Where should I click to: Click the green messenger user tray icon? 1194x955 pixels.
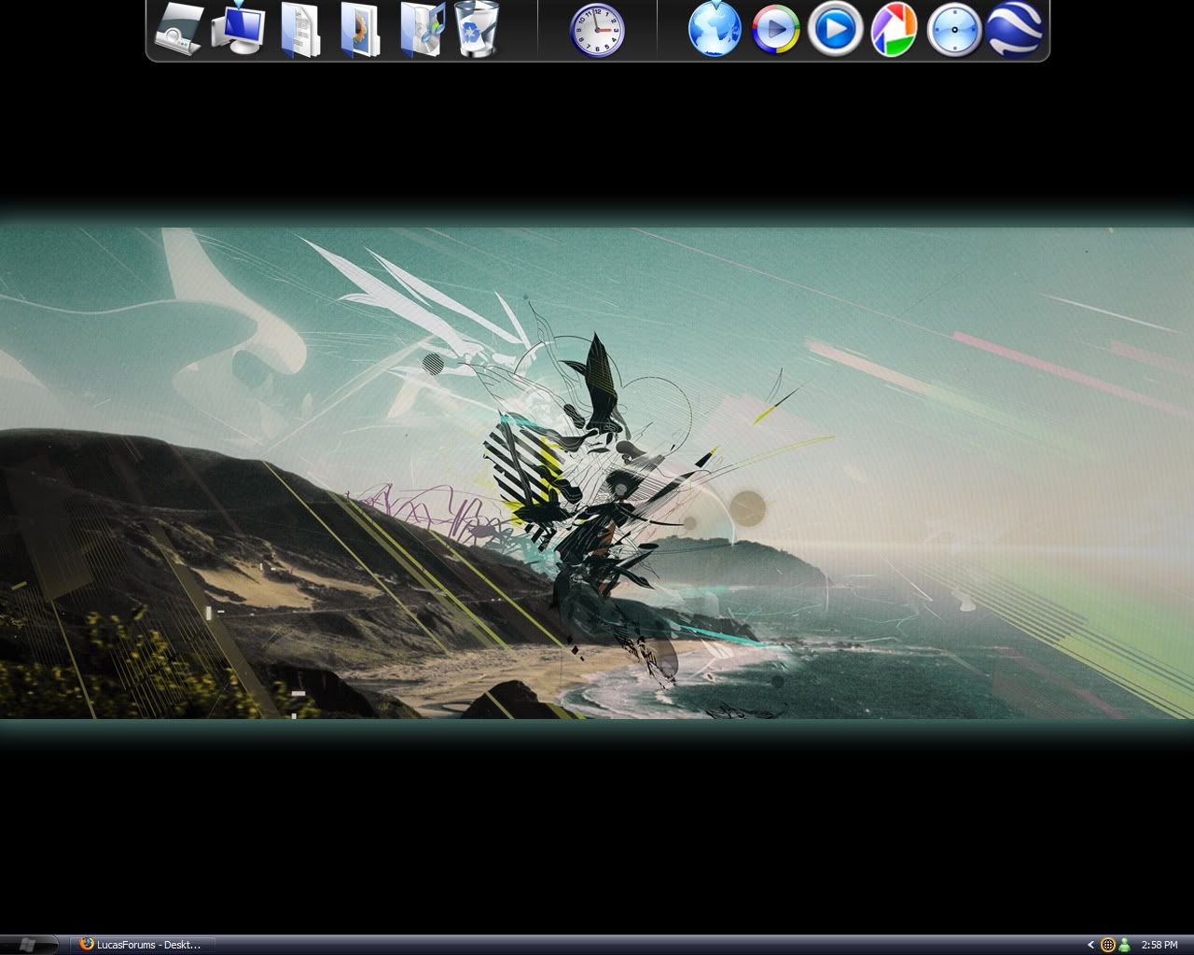[x=1124, y=945]
